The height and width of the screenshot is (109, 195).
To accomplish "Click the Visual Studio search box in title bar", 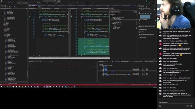I will coord(49,1).
